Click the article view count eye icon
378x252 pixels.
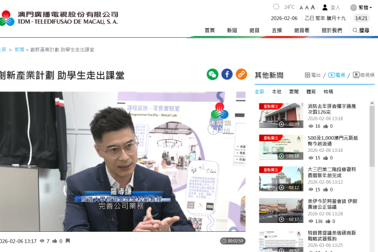(x=42, y=241)
